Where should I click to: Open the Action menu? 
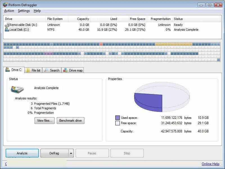[9, 11]
